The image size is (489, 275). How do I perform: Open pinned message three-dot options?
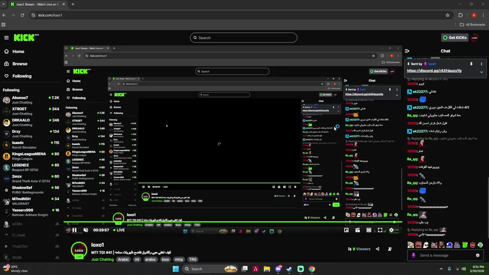click(481, 64)
